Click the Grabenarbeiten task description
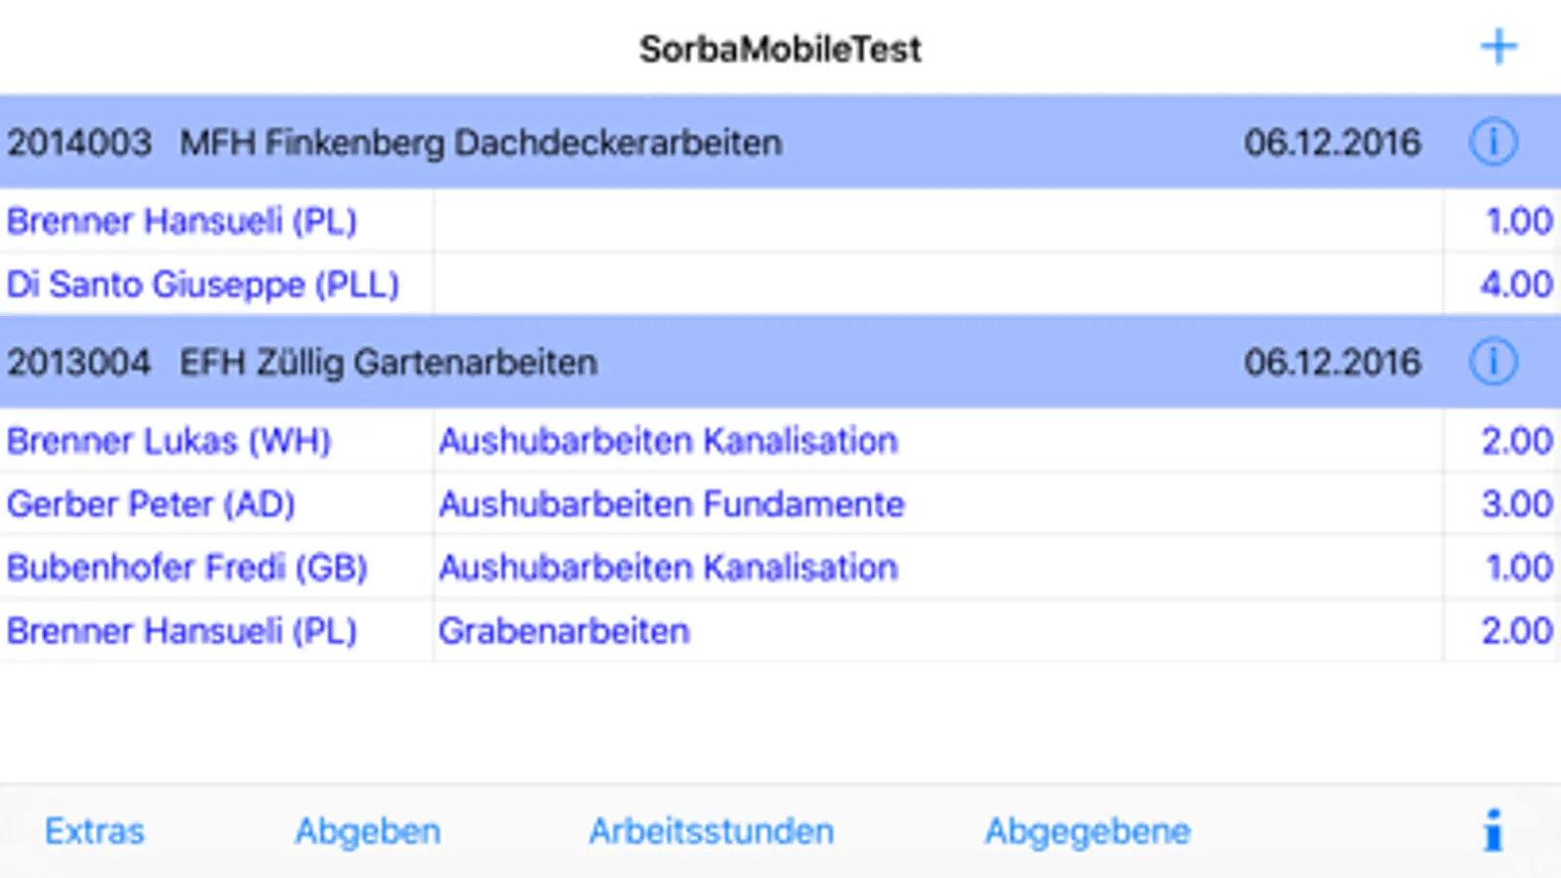The height and width of the screenshot is (878, 1561). (x=564, y=631)
